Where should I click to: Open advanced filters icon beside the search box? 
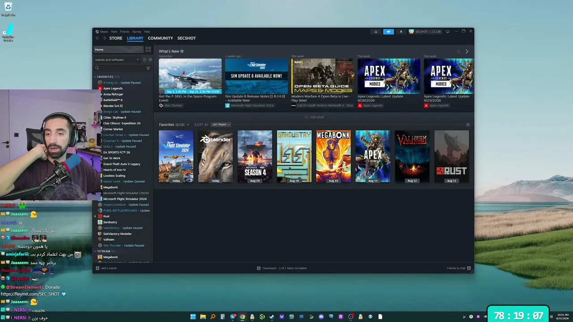click(148, 68)
